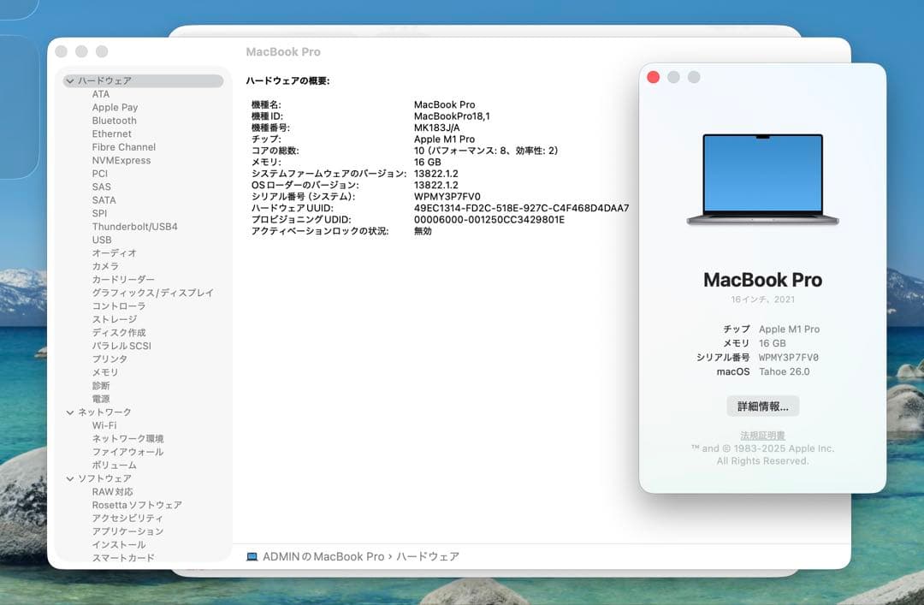924x605 pixels.
Task: Select USB in the hardware list
Action: click(101, 240)
